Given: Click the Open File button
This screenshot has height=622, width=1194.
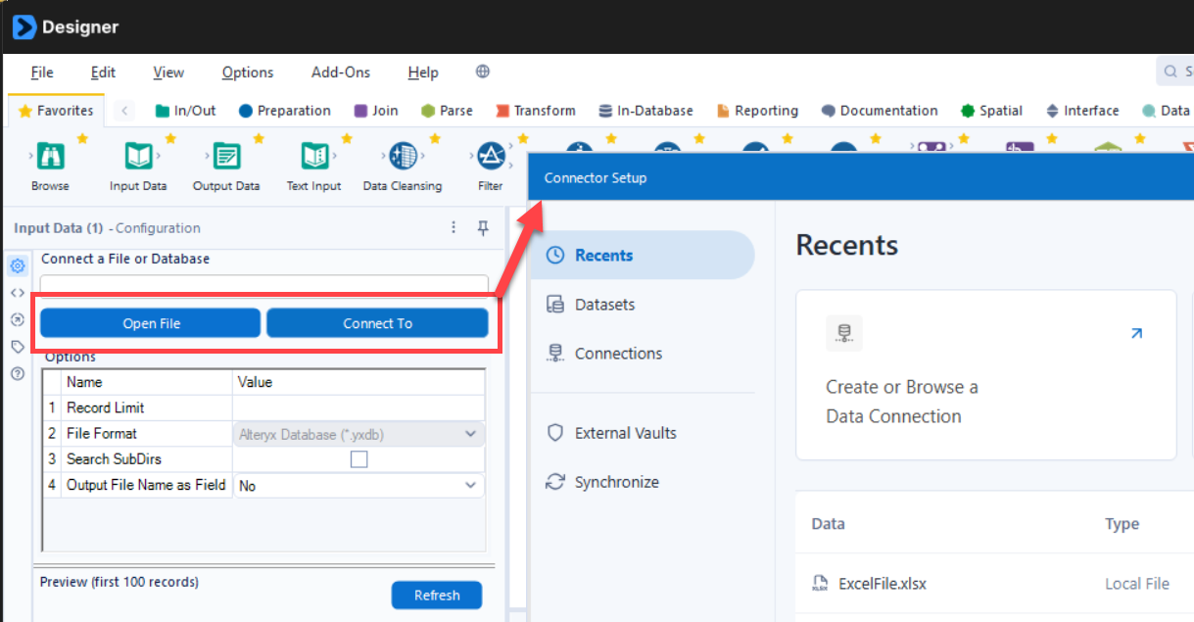Looking at the screenshot, I should [151, 323].
